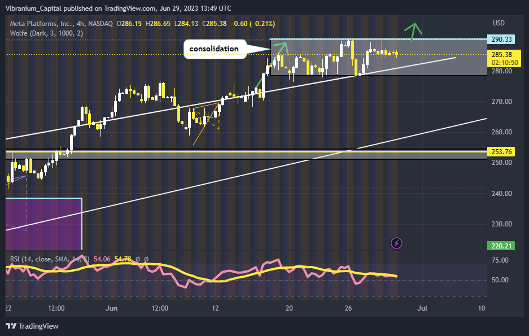Click the green 220.21 price label
529x336 pixels.
[501, 246]
